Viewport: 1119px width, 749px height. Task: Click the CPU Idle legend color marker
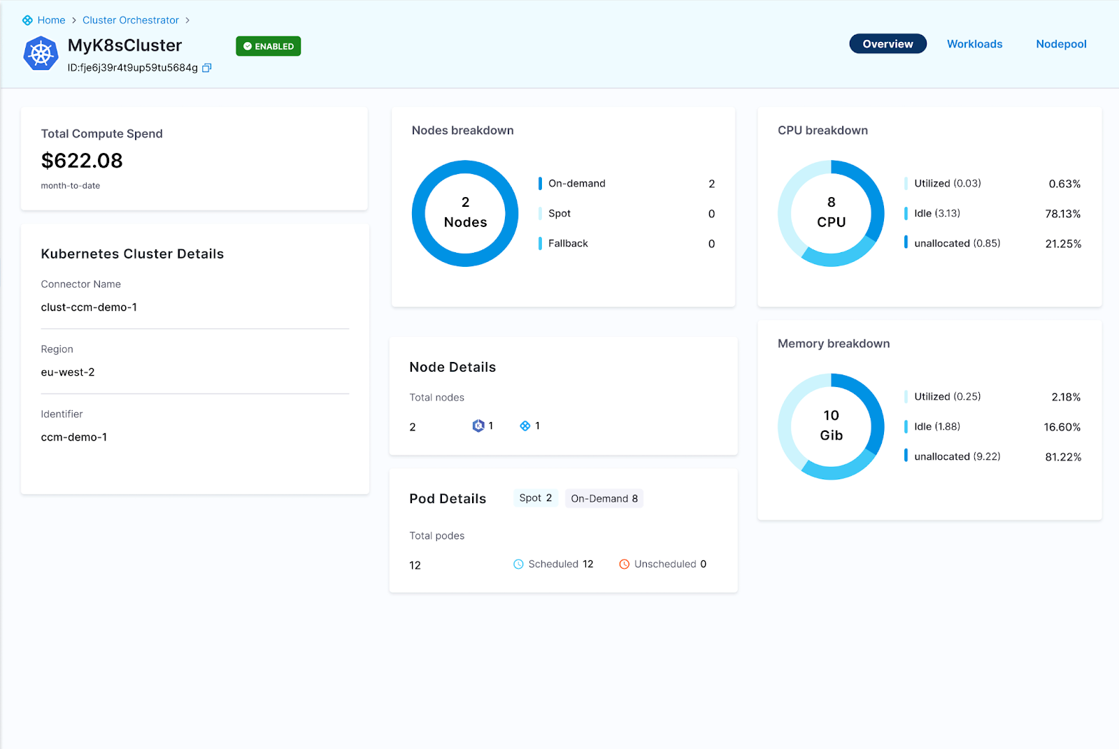coord(906,213)
